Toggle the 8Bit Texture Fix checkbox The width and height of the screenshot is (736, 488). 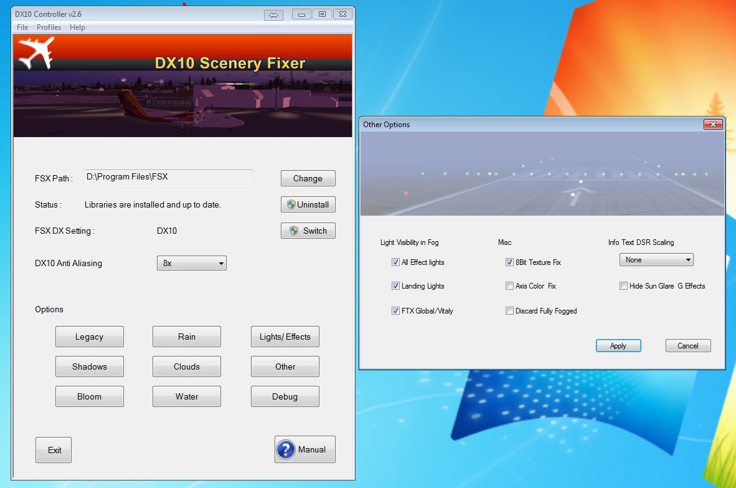509,262
